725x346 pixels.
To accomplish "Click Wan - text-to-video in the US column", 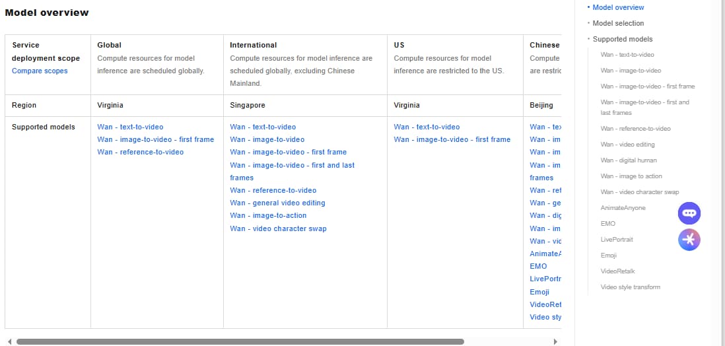I will point(427,127).
